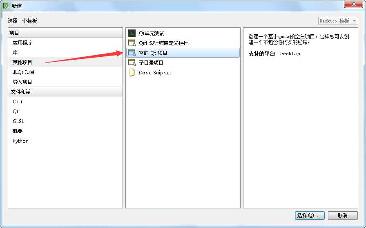This screenshot has width=366, height=228.
Task: Click the Qt单元测试 terminal icon
Action: click(132, 33)
